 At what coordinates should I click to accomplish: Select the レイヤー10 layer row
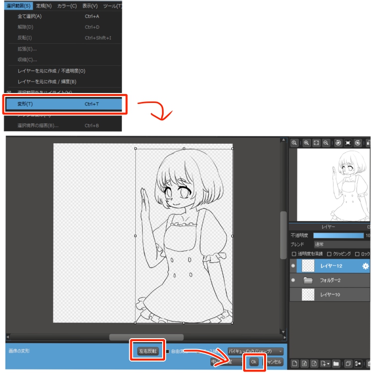(x=330, y=294)
